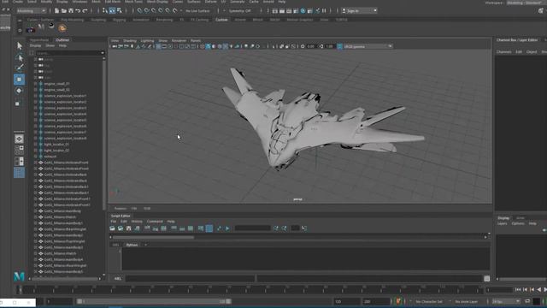The height and width of the screenshot is (308, 547).
Task: Open the 24 fps frame rate dropdown
Action: coord(506,301)
